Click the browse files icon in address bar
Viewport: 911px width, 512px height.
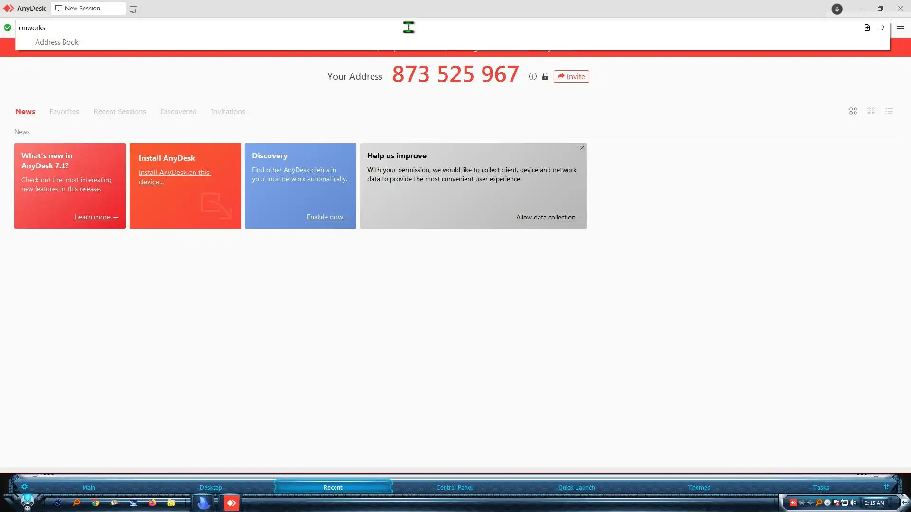[867, 27]
